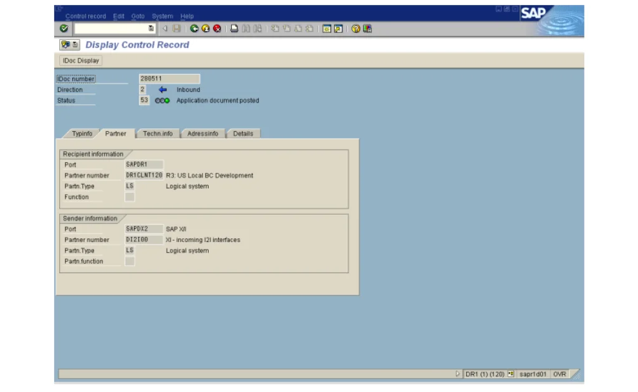Click the sender Port field SAPDX2

(x=144, y=229)
